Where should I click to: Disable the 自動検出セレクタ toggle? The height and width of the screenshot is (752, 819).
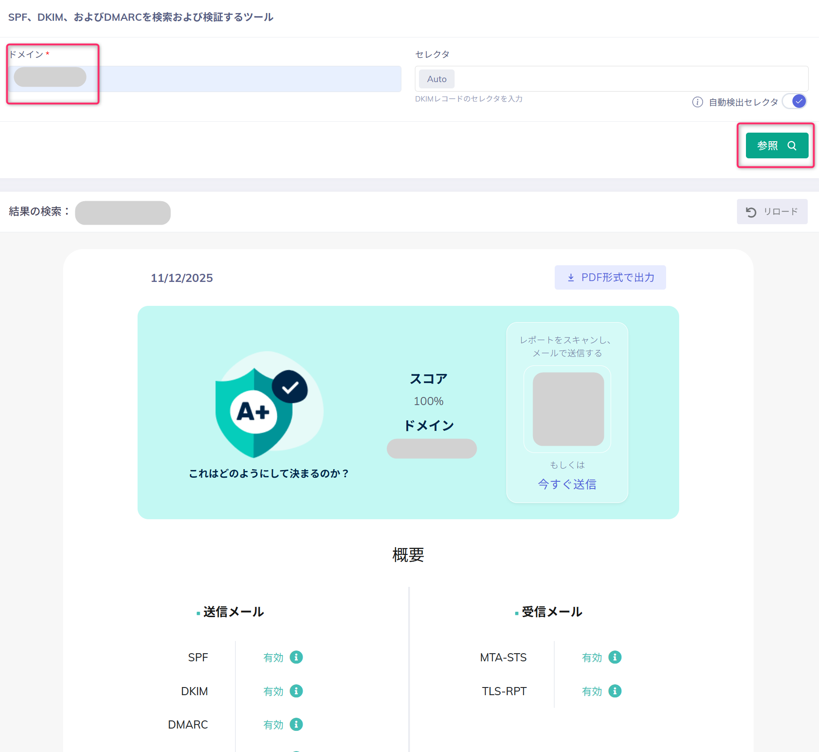pyautogui.click(x=795, y=101)
